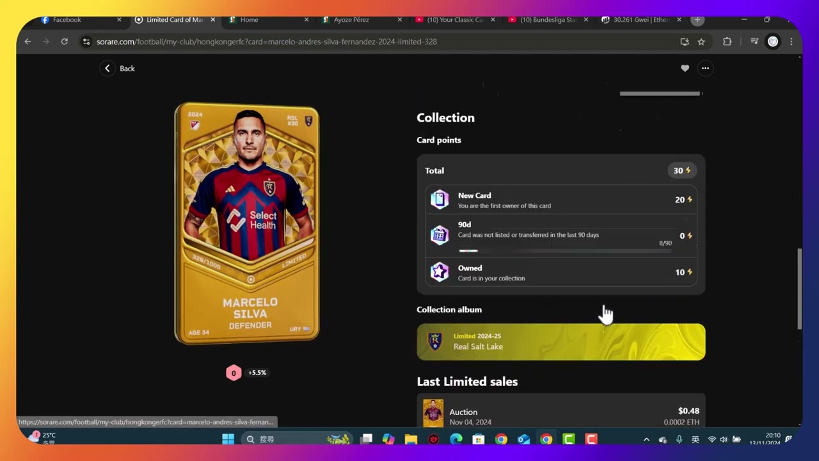Open a new browser tab
The width and height of the screenshot is (819, 461).
(697, 20)
